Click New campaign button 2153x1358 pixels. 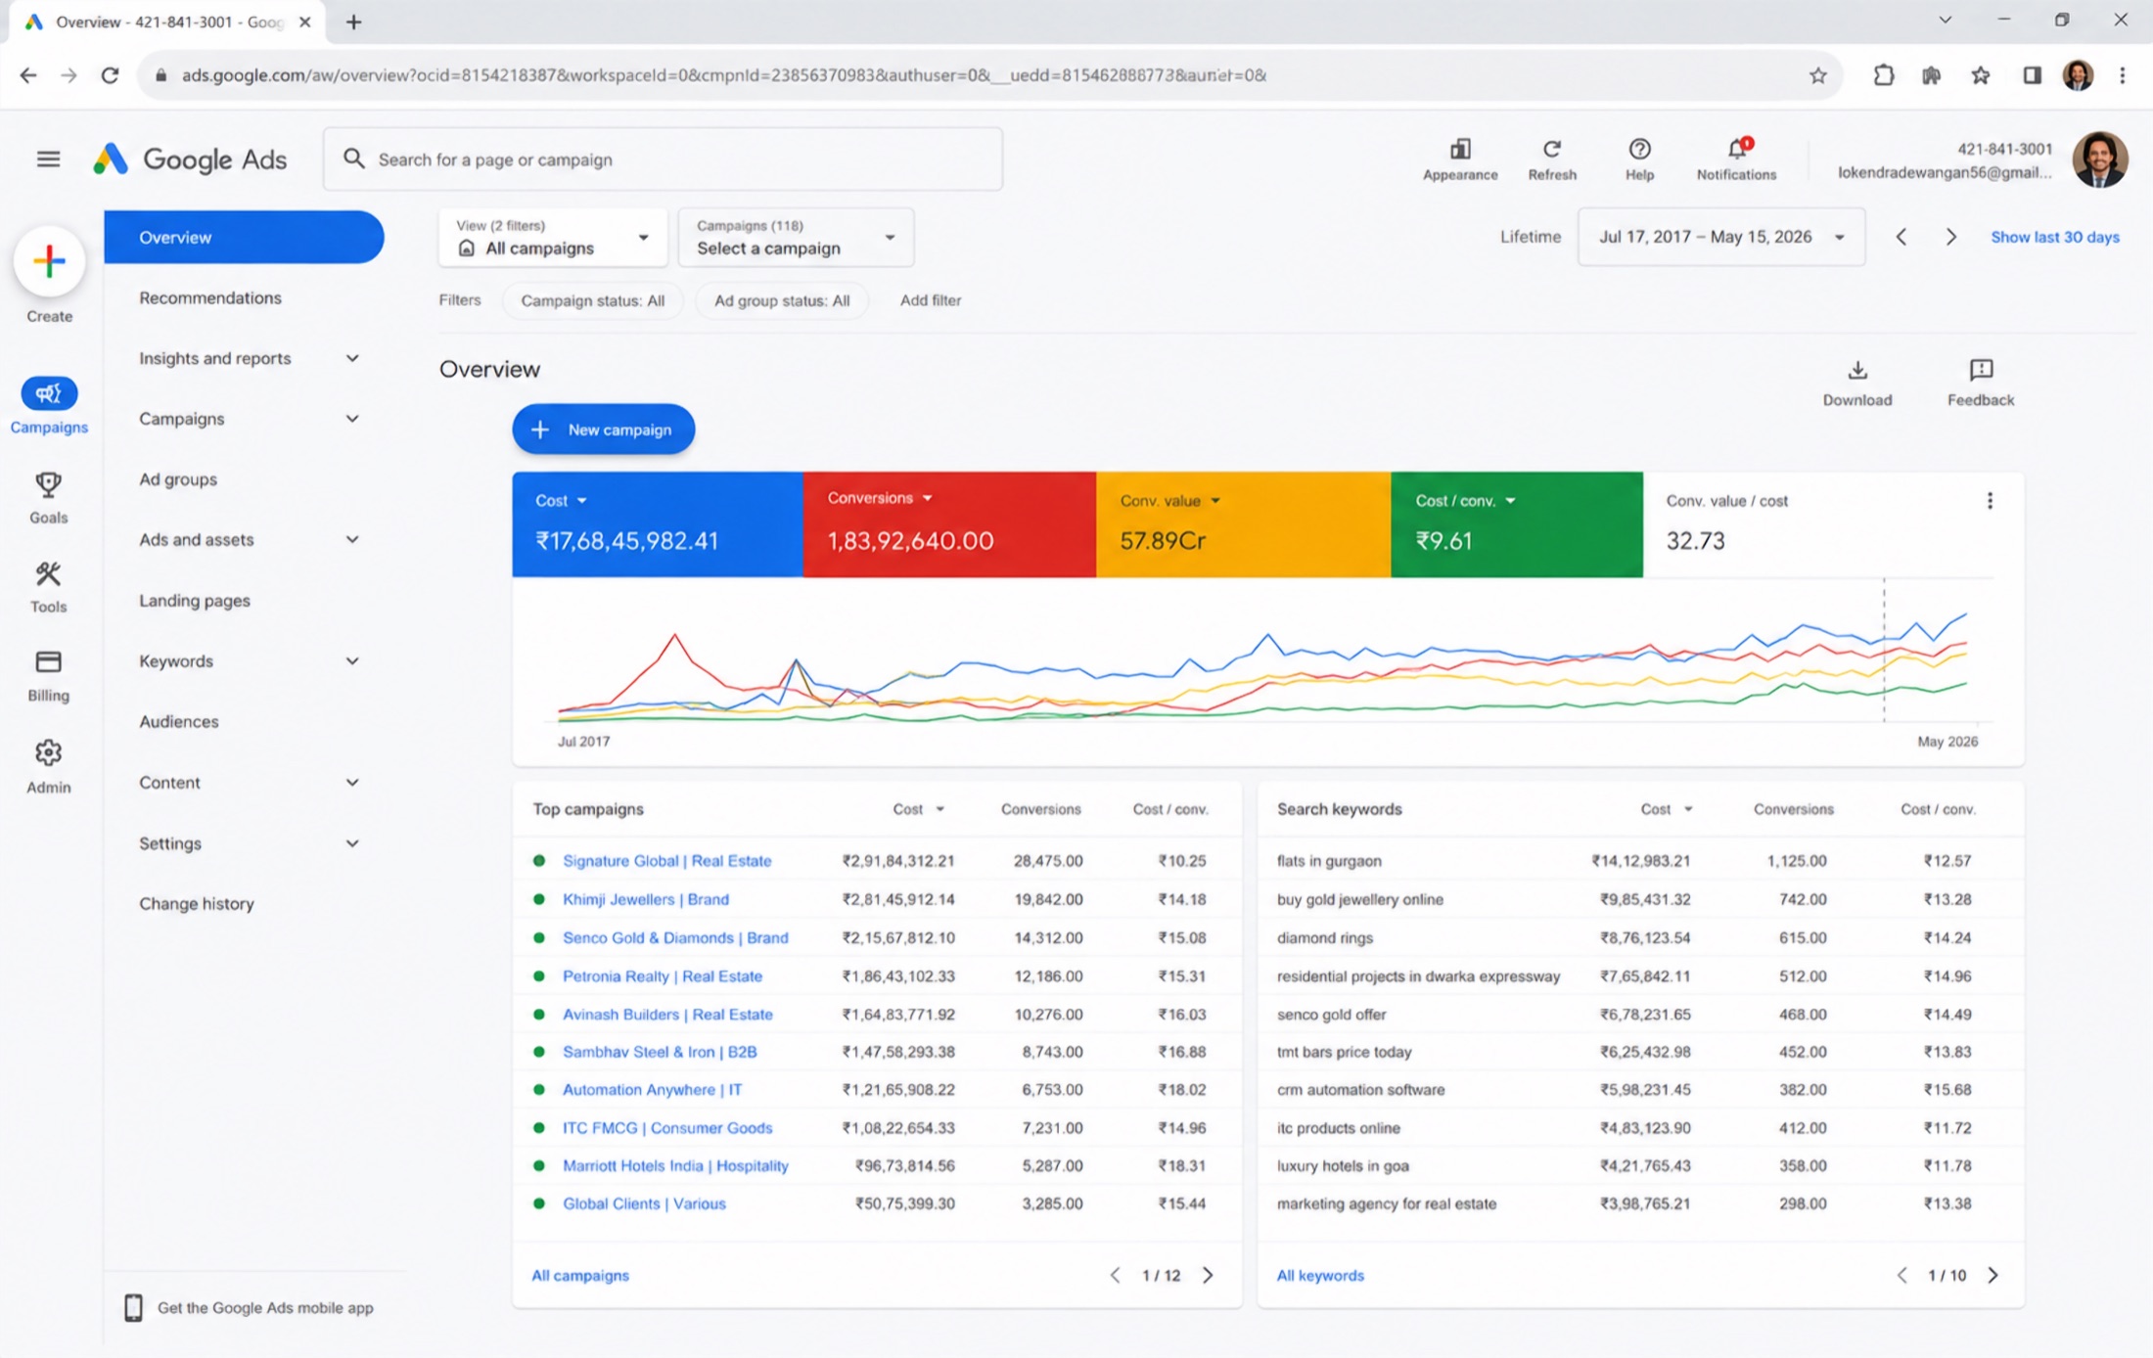pos(603,430)
